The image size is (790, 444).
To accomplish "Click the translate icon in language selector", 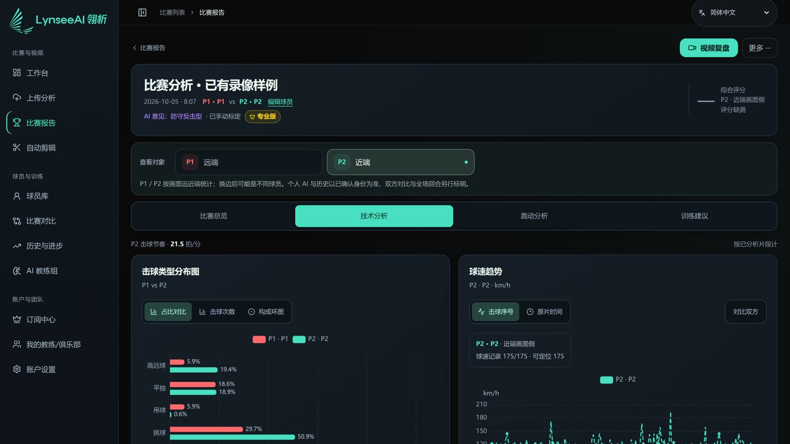I will click(702, 13).
